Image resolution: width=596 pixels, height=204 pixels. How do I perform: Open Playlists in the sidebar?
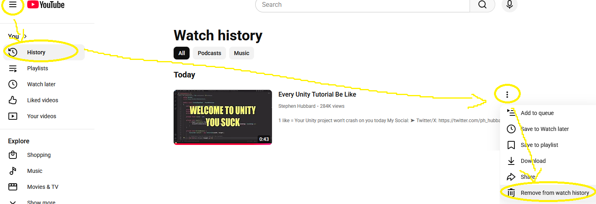[x=44, y=68]
